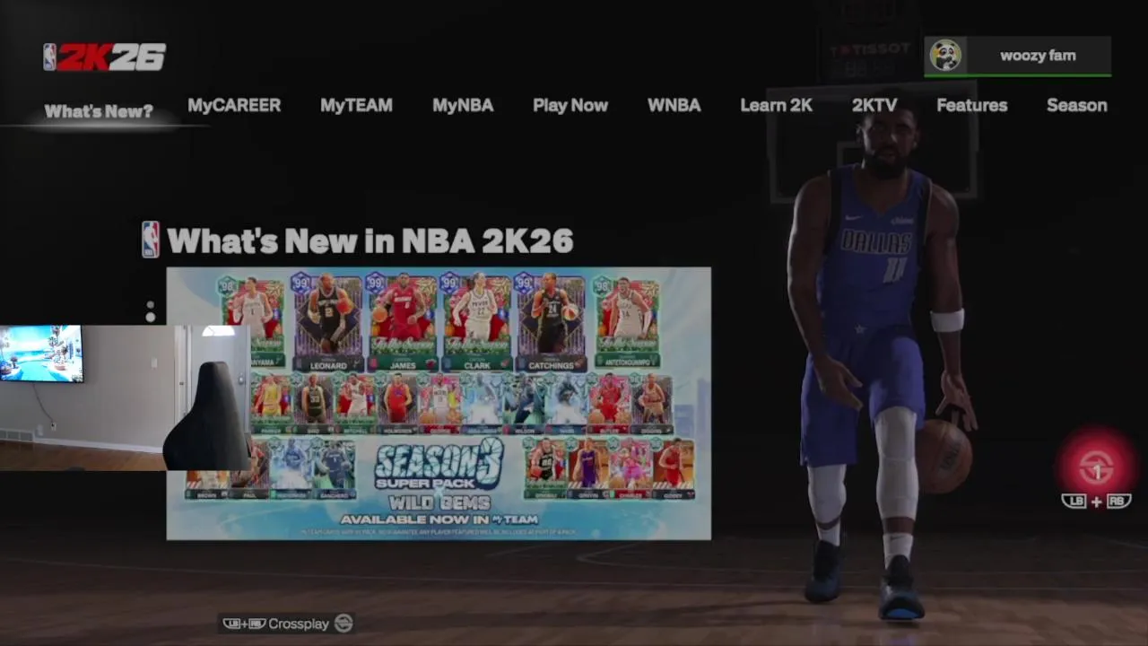Click the 'What's New in NBA 2K26' heading
The image size is (1148, 646).
[x=370, y=240]
